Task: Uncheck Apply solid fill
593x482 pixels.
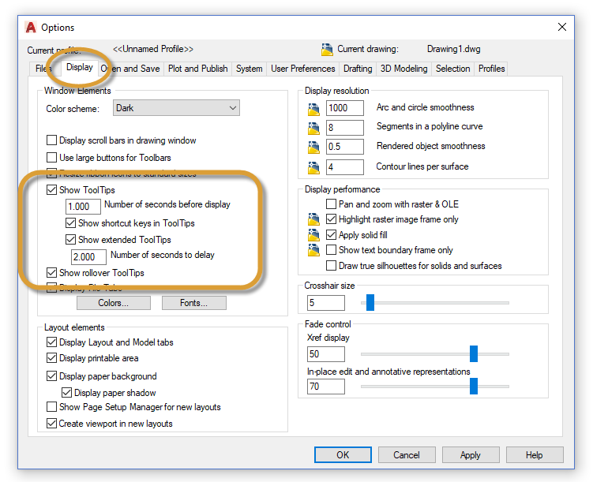Action: point(331,235)
